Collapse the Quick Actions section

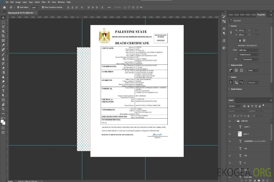(229, 89)
